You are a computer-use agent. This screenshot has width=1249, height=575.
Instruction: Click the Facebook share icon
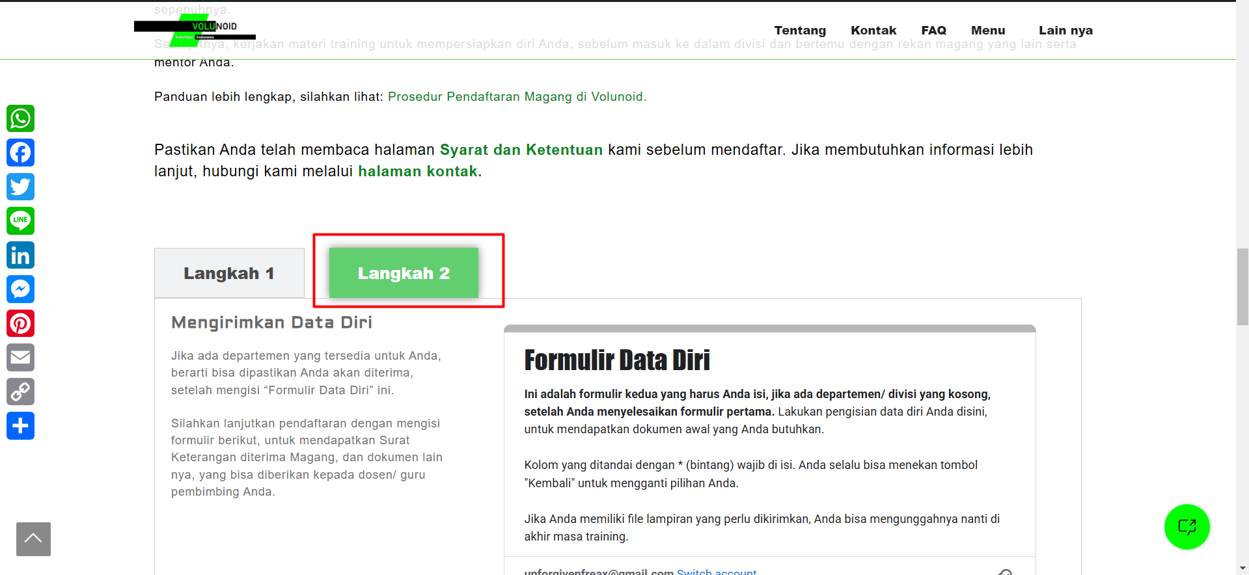(20, 153)
